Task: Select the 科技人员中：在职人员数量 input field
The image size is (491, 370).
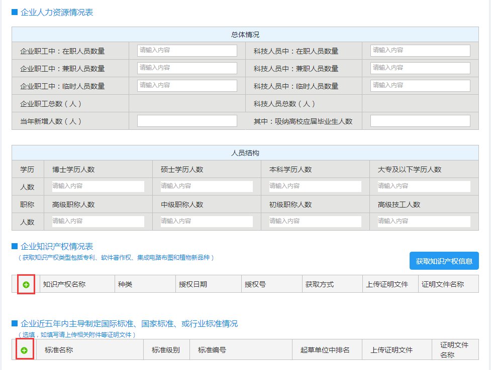Action: [420, 50]
